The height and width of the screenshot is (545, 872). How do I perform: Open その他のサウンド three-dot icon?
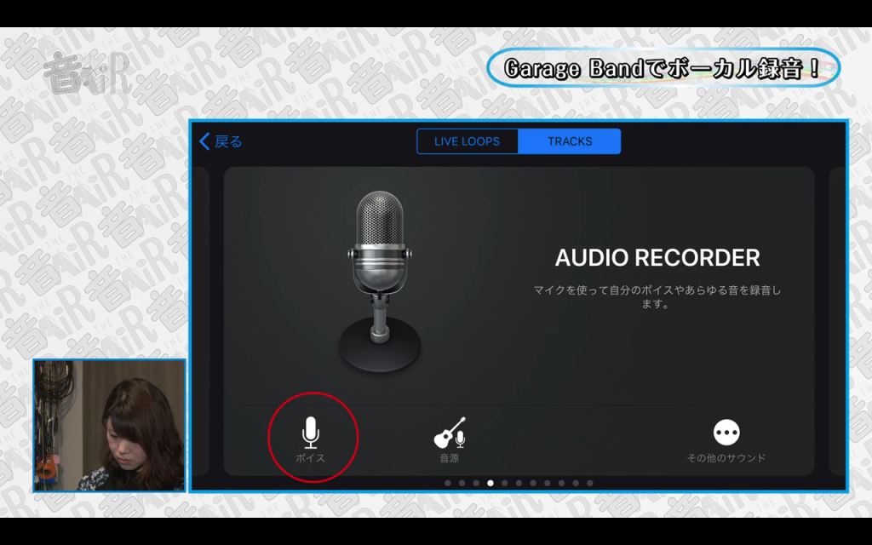pyautogui.click(x=726, y=433)
